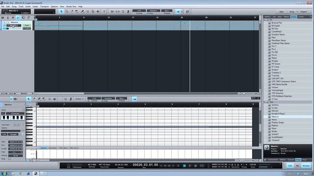This screenshot has width=314, height=176.
Task: Switch to the Modulation tab
Action: tap(52, 148)
